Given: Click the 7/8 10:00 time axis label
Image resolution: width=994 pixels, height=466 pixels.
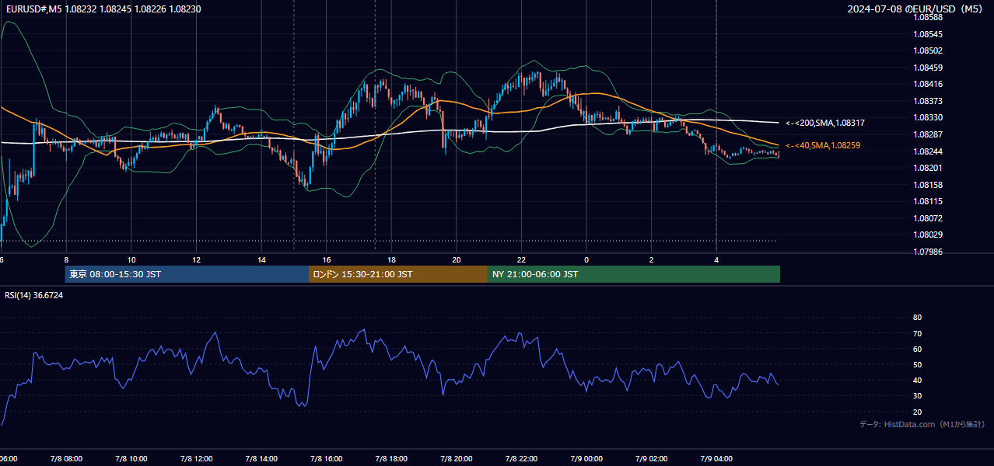Looking at the screenshot, I should pos(131,459).
